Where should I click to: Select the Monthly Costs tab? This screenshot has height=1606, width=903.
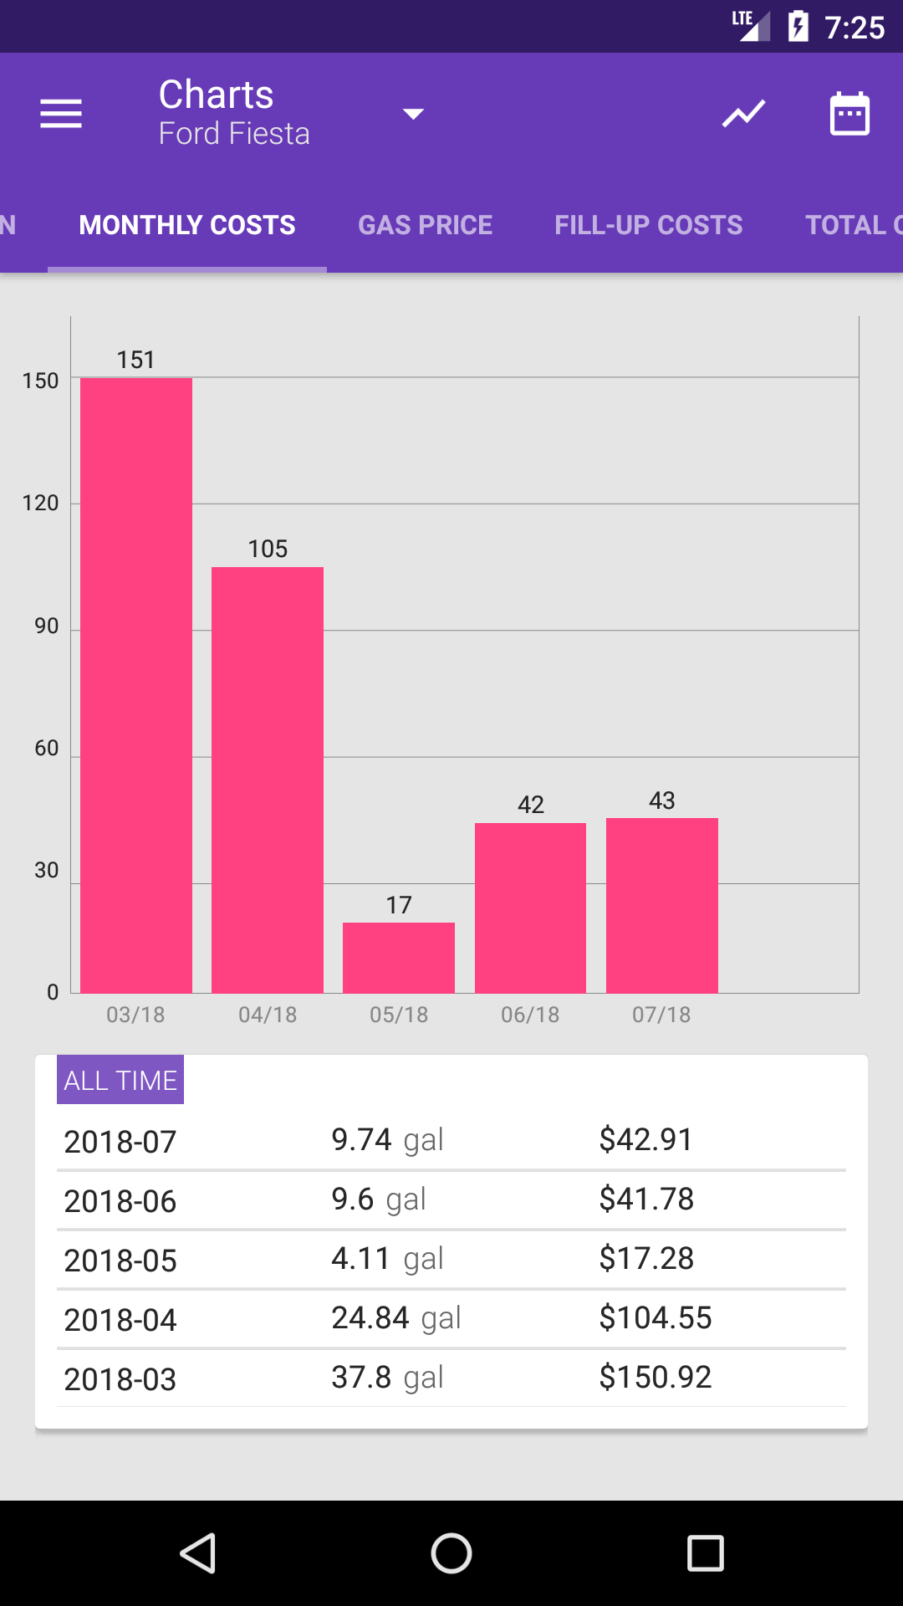pos(187,225)
